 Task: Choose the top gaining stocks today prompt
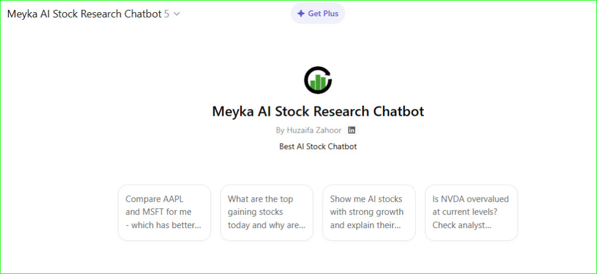tap(266, 212)
